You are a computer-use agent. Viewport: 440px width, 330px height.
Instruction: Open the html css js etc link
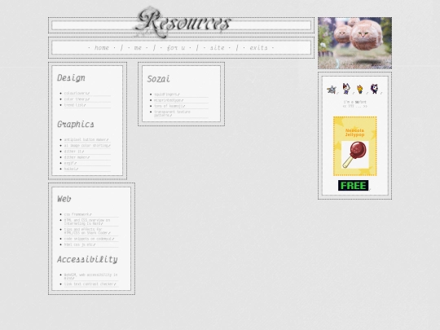(80, 244)
